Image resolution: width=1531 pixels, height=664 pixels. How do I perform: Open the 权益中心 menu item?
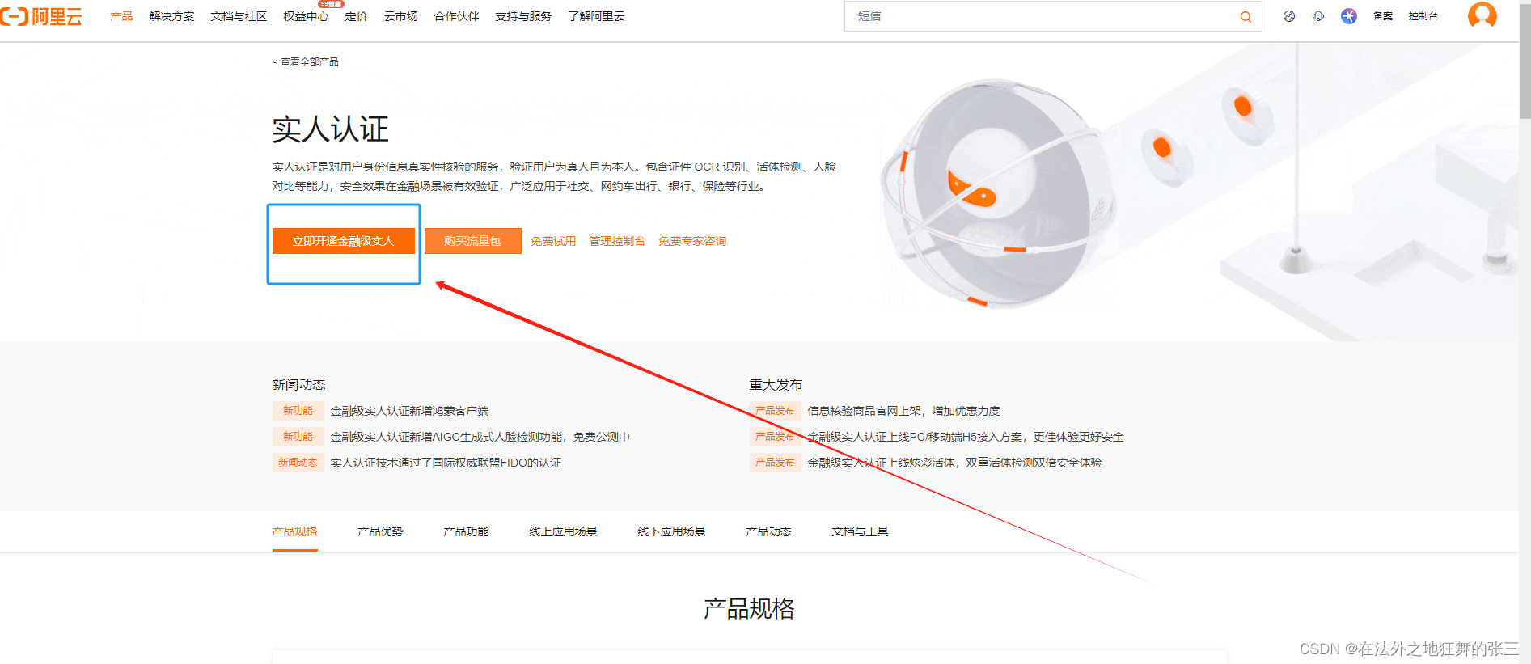pos(306,16)
